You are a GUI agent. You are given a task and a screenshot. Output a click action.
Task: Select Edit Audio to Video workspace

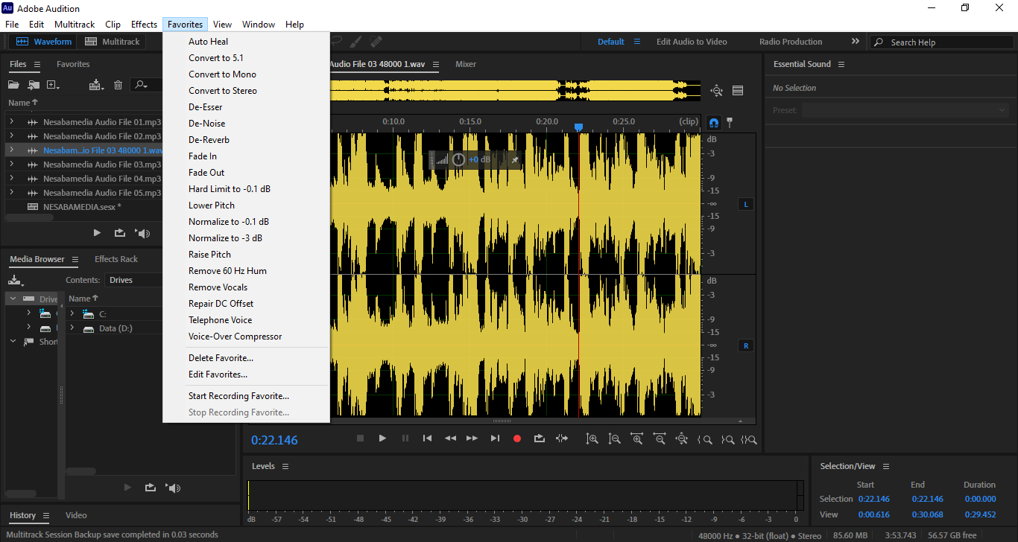click(692, 42)
